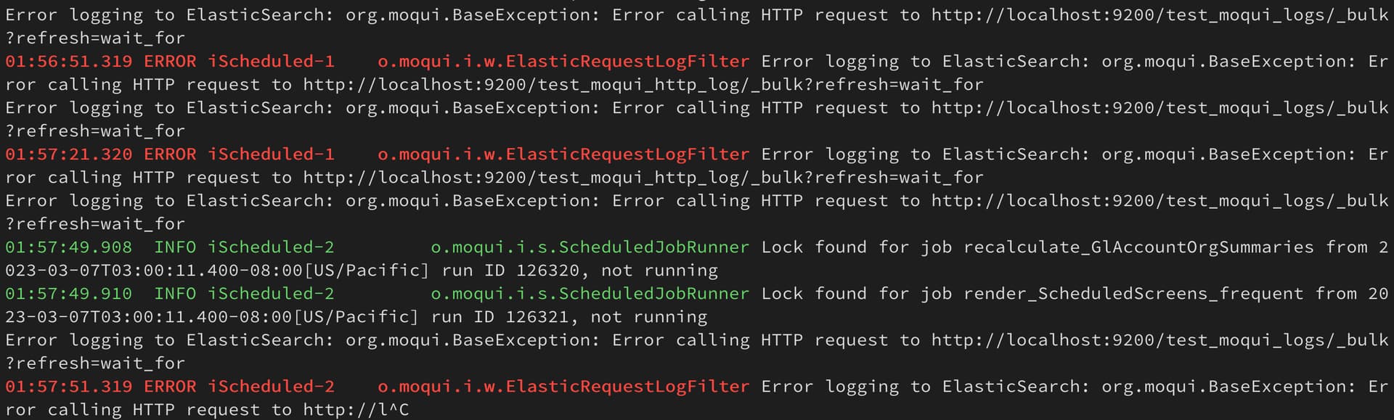Click the 01:57:21.320 ERROR timestamp
Screen dimensions: 1394x420
[x=101, y=155]
